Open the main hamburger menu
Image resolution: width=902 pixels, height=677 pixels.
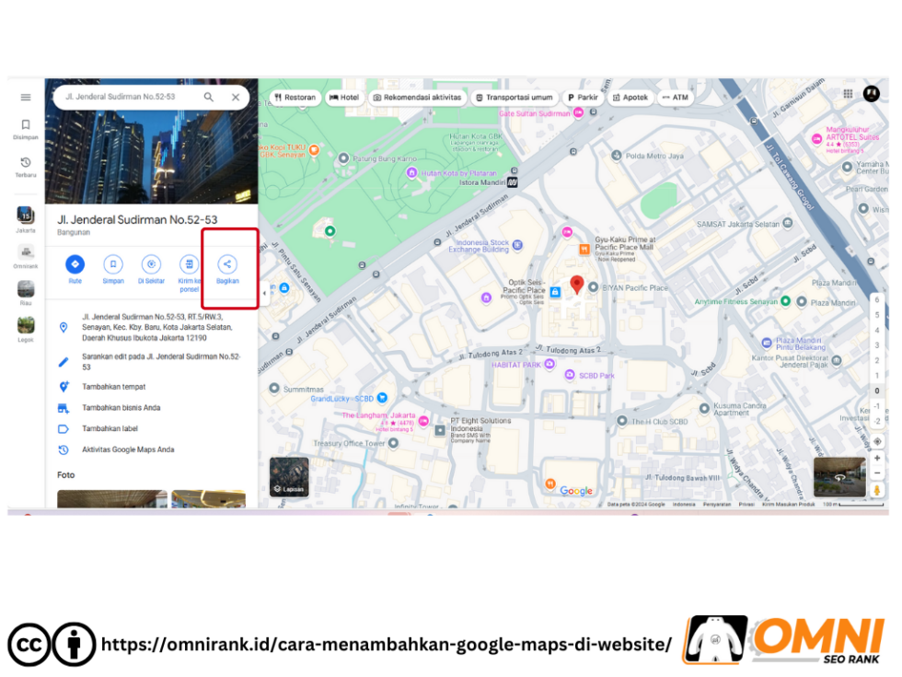click(x=26, y=96)
